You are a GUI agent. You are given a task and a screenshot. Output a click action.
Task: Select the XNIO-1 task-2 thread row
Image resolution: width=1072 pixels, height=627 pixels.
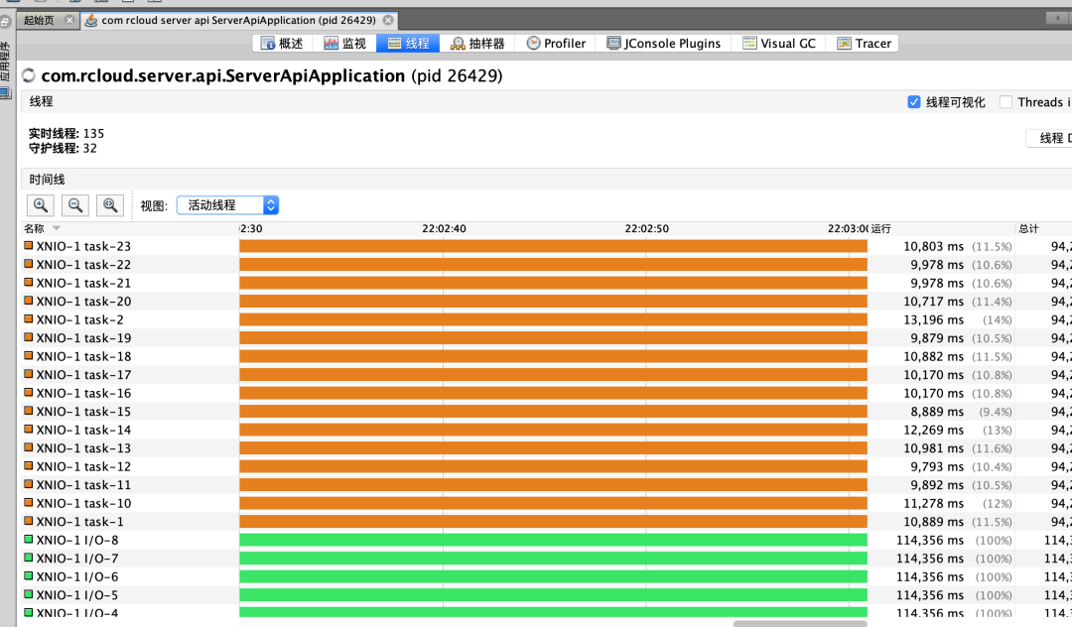click(79, 319)
